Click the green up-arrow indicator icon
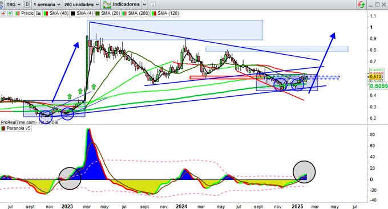Screen dimensions: 388x209 [10, 13]
